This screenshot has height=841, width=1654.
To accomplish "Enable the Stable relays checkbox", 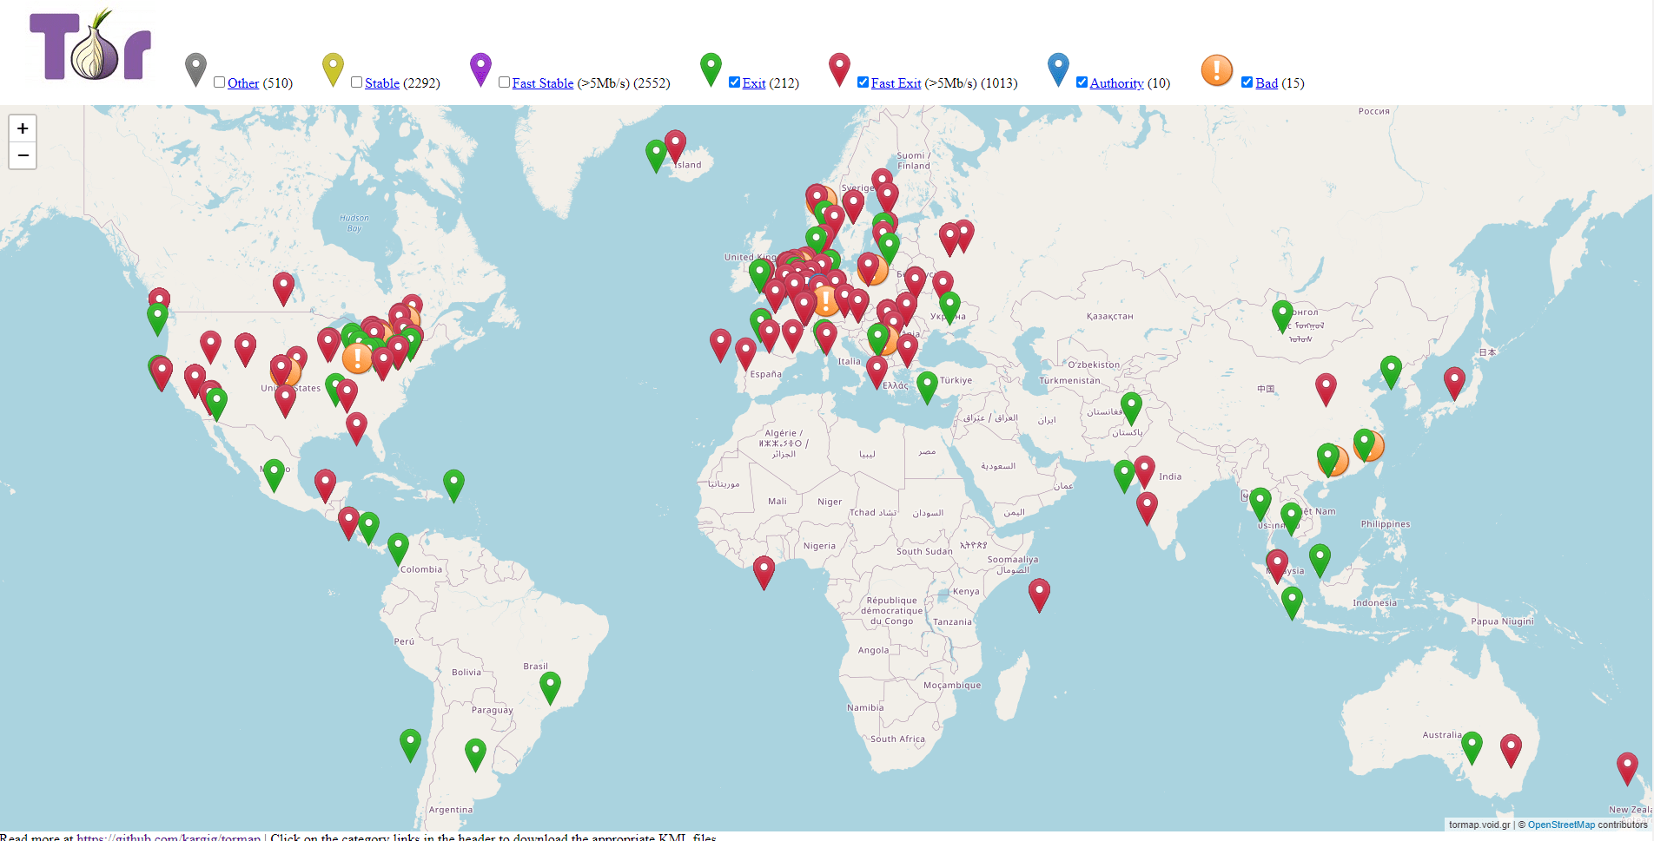I will coord(357,82).
